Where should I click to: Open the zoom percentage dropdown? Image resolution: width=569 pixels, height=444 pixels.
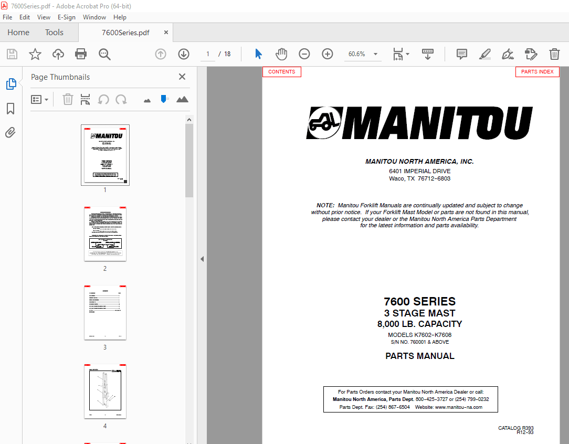click(x=375, y=54)
